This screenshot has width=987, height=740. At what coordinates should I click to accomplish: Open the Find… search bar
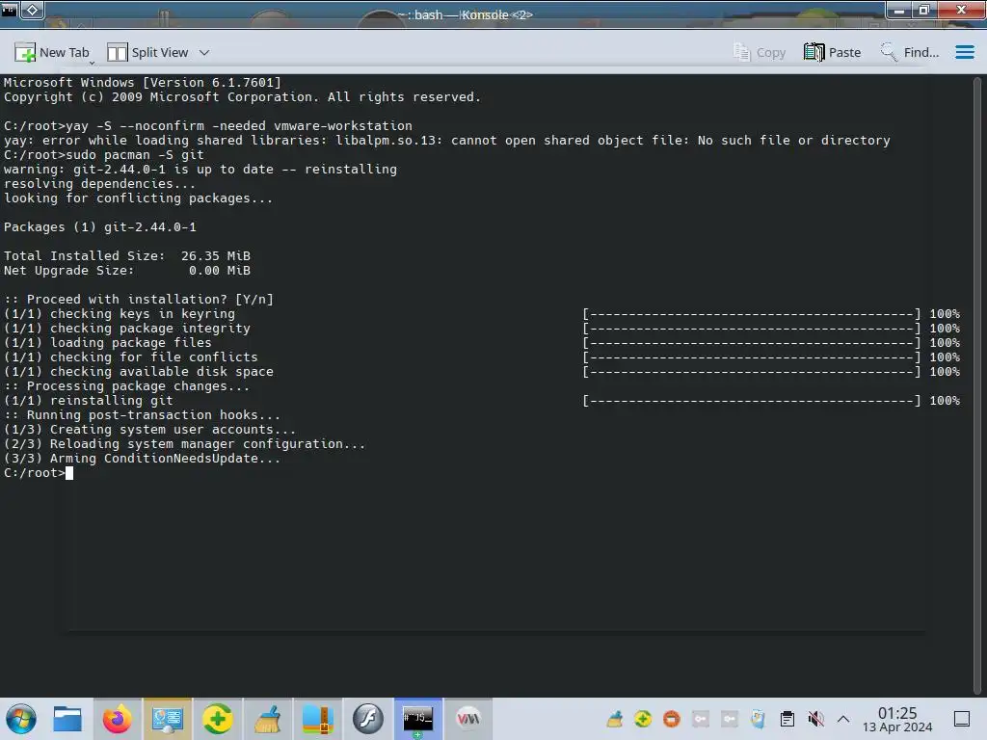pyautogui.click(x=910, y=53)
